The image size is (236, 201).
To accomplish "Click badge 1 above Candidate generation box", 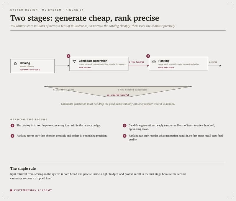I will (68, 56).
